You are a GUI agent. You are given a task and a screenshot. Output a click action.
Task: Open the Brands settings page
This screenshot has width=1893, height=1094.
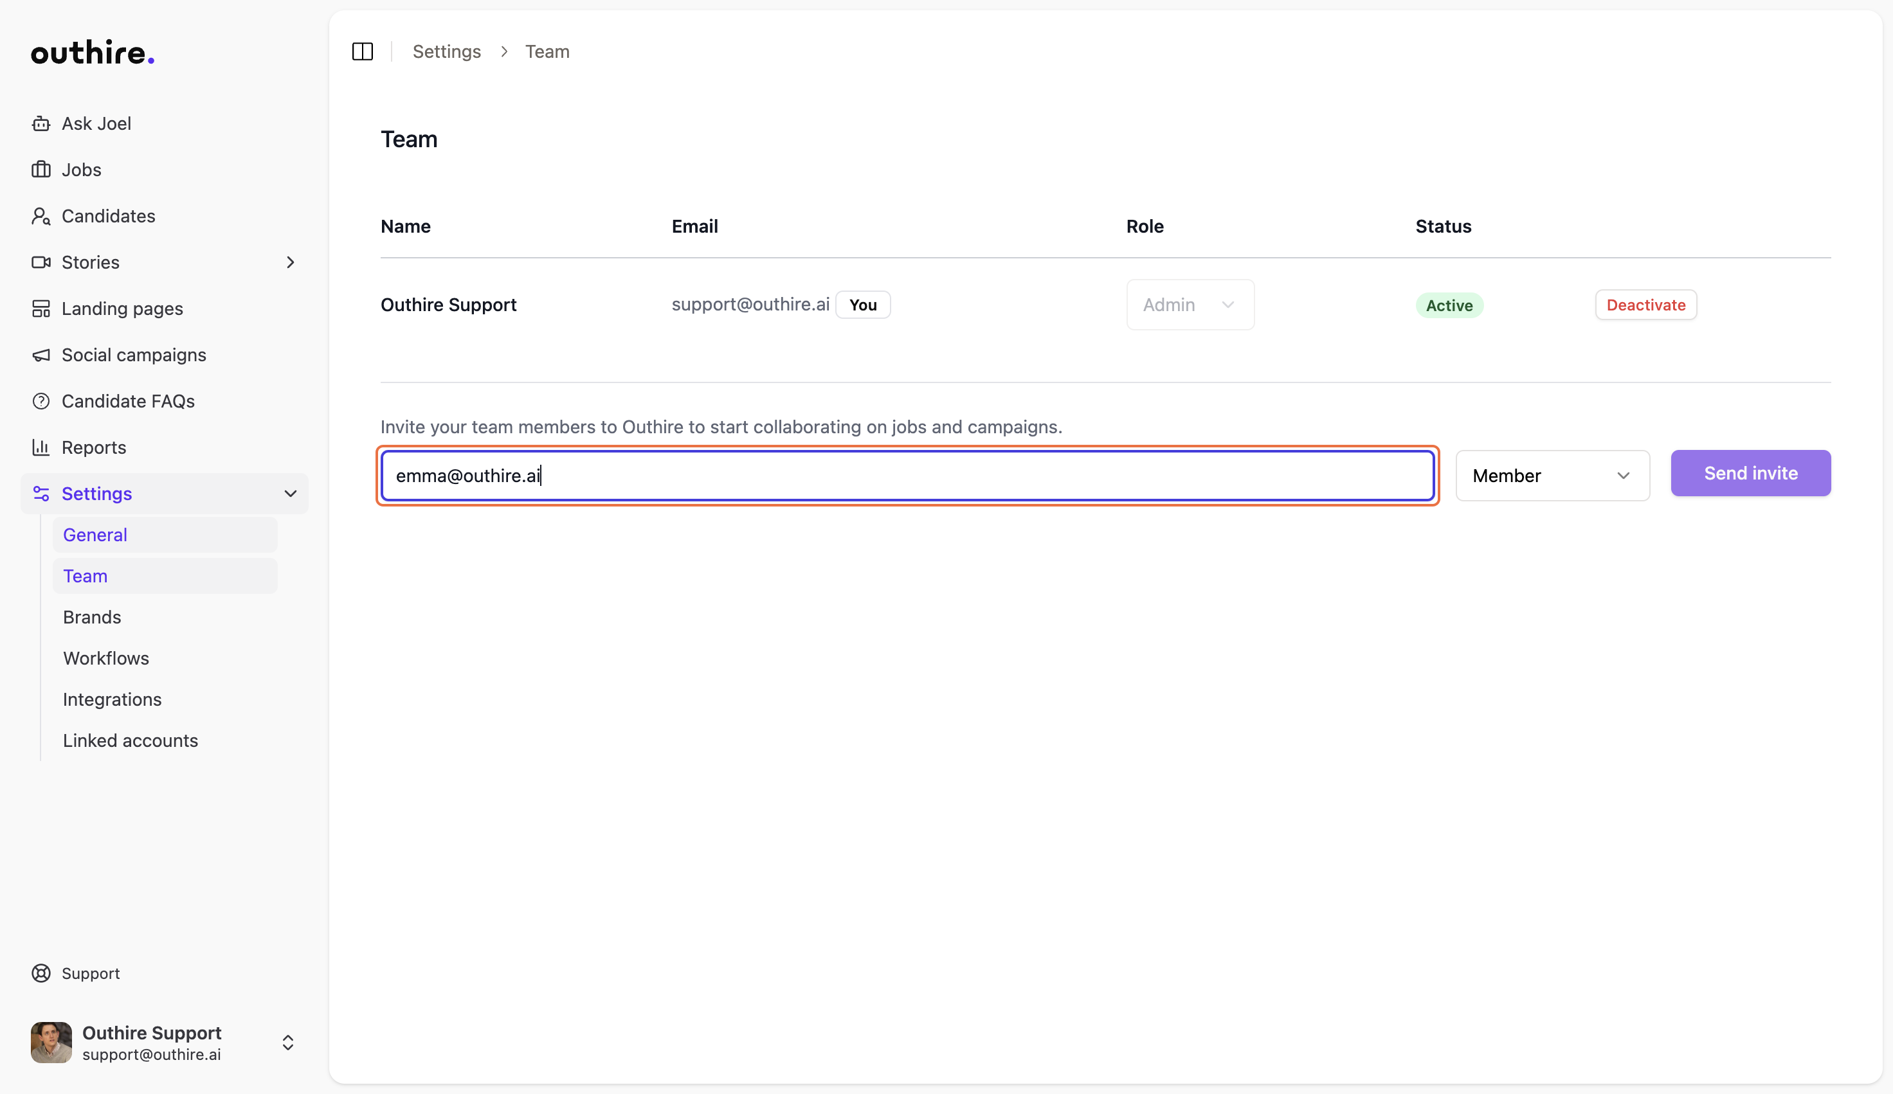[92, 617]
